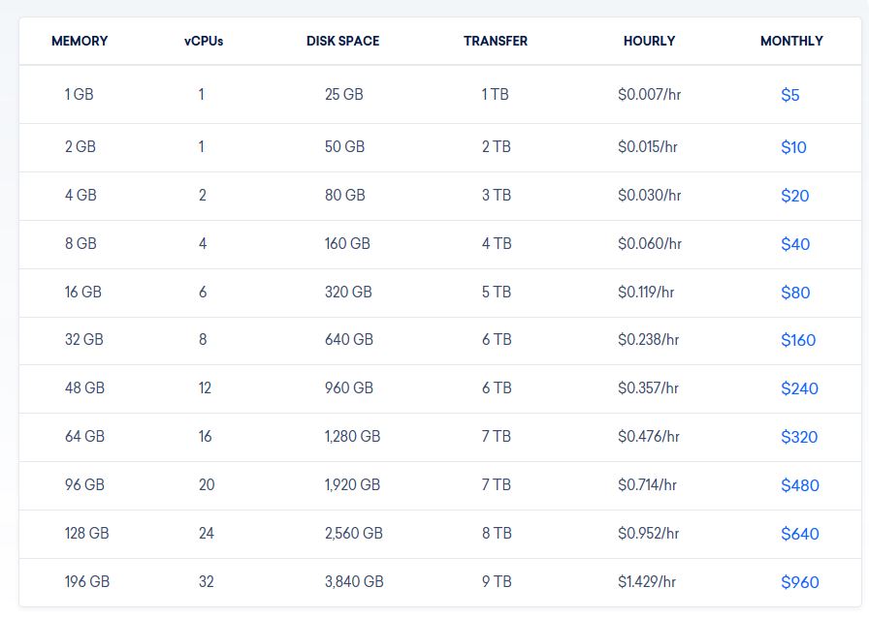Choose the $240 monthly plan link
The width and height of the screenshot is (869, 619).
tap(799, 388)
